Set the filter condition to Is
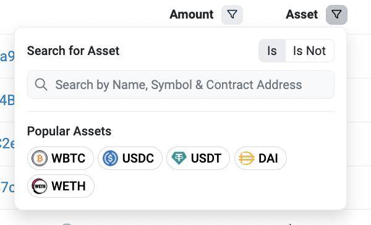371x225 pixels. click(x=272, y=51)
